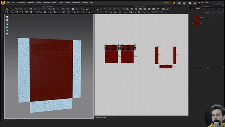Switch to the Fabric tab
Viewport: 225px width, 127px height.
click(x=198, y=8)
